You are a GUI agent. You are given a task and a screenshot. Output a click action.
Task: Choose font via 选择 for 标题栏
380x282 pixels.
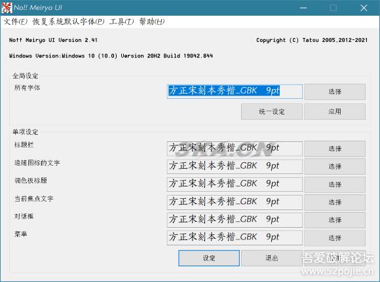(x=335, y=149)
